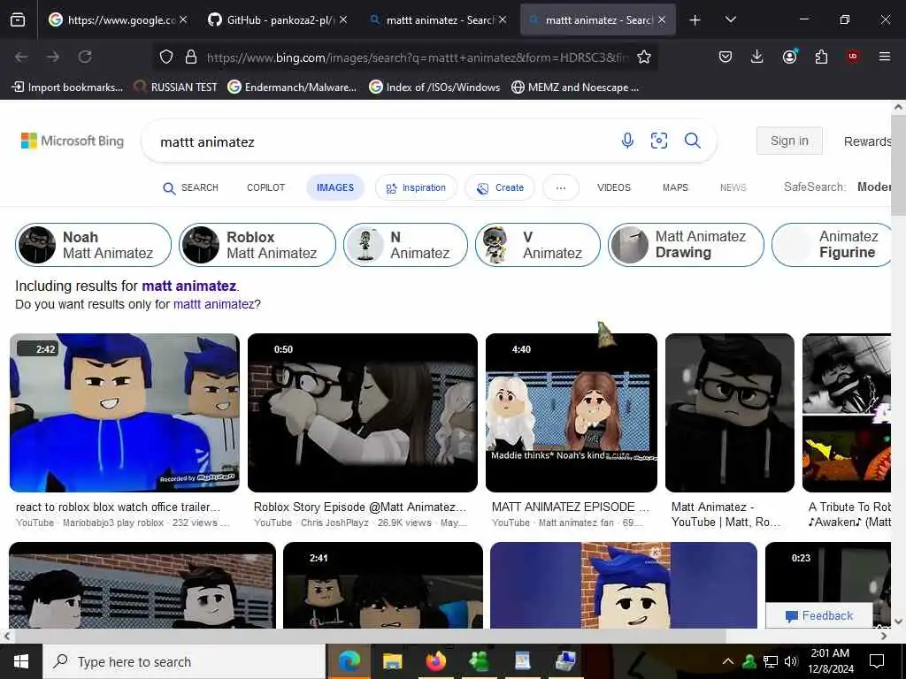
Task: Switch to the VIDEOS tab
Action: (x=614, y=187)
